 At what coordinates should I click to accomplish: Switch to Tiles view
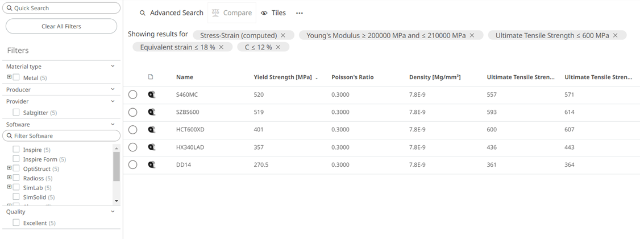point(273,13)
